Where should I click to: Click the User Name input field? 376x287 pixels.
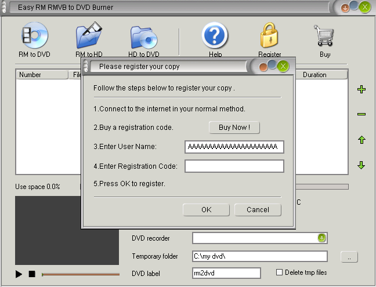tap(234, 147)
